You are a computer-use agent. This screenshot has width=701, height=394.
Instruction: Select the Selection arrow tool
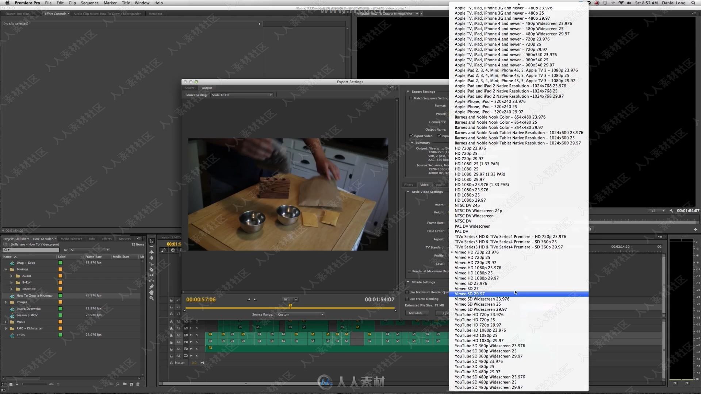pos(152,241)
